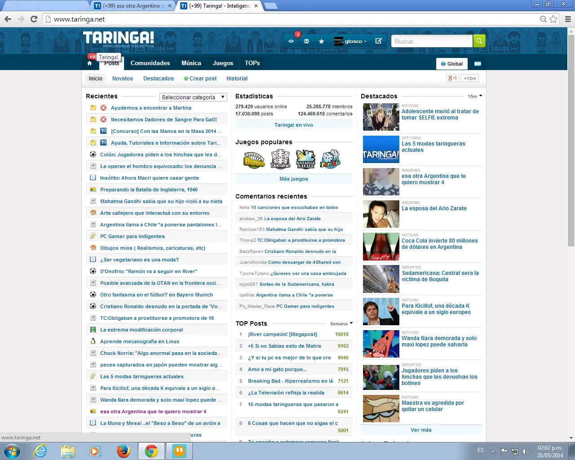
Task: Select the Argentina flag icon
Action: 478,64
